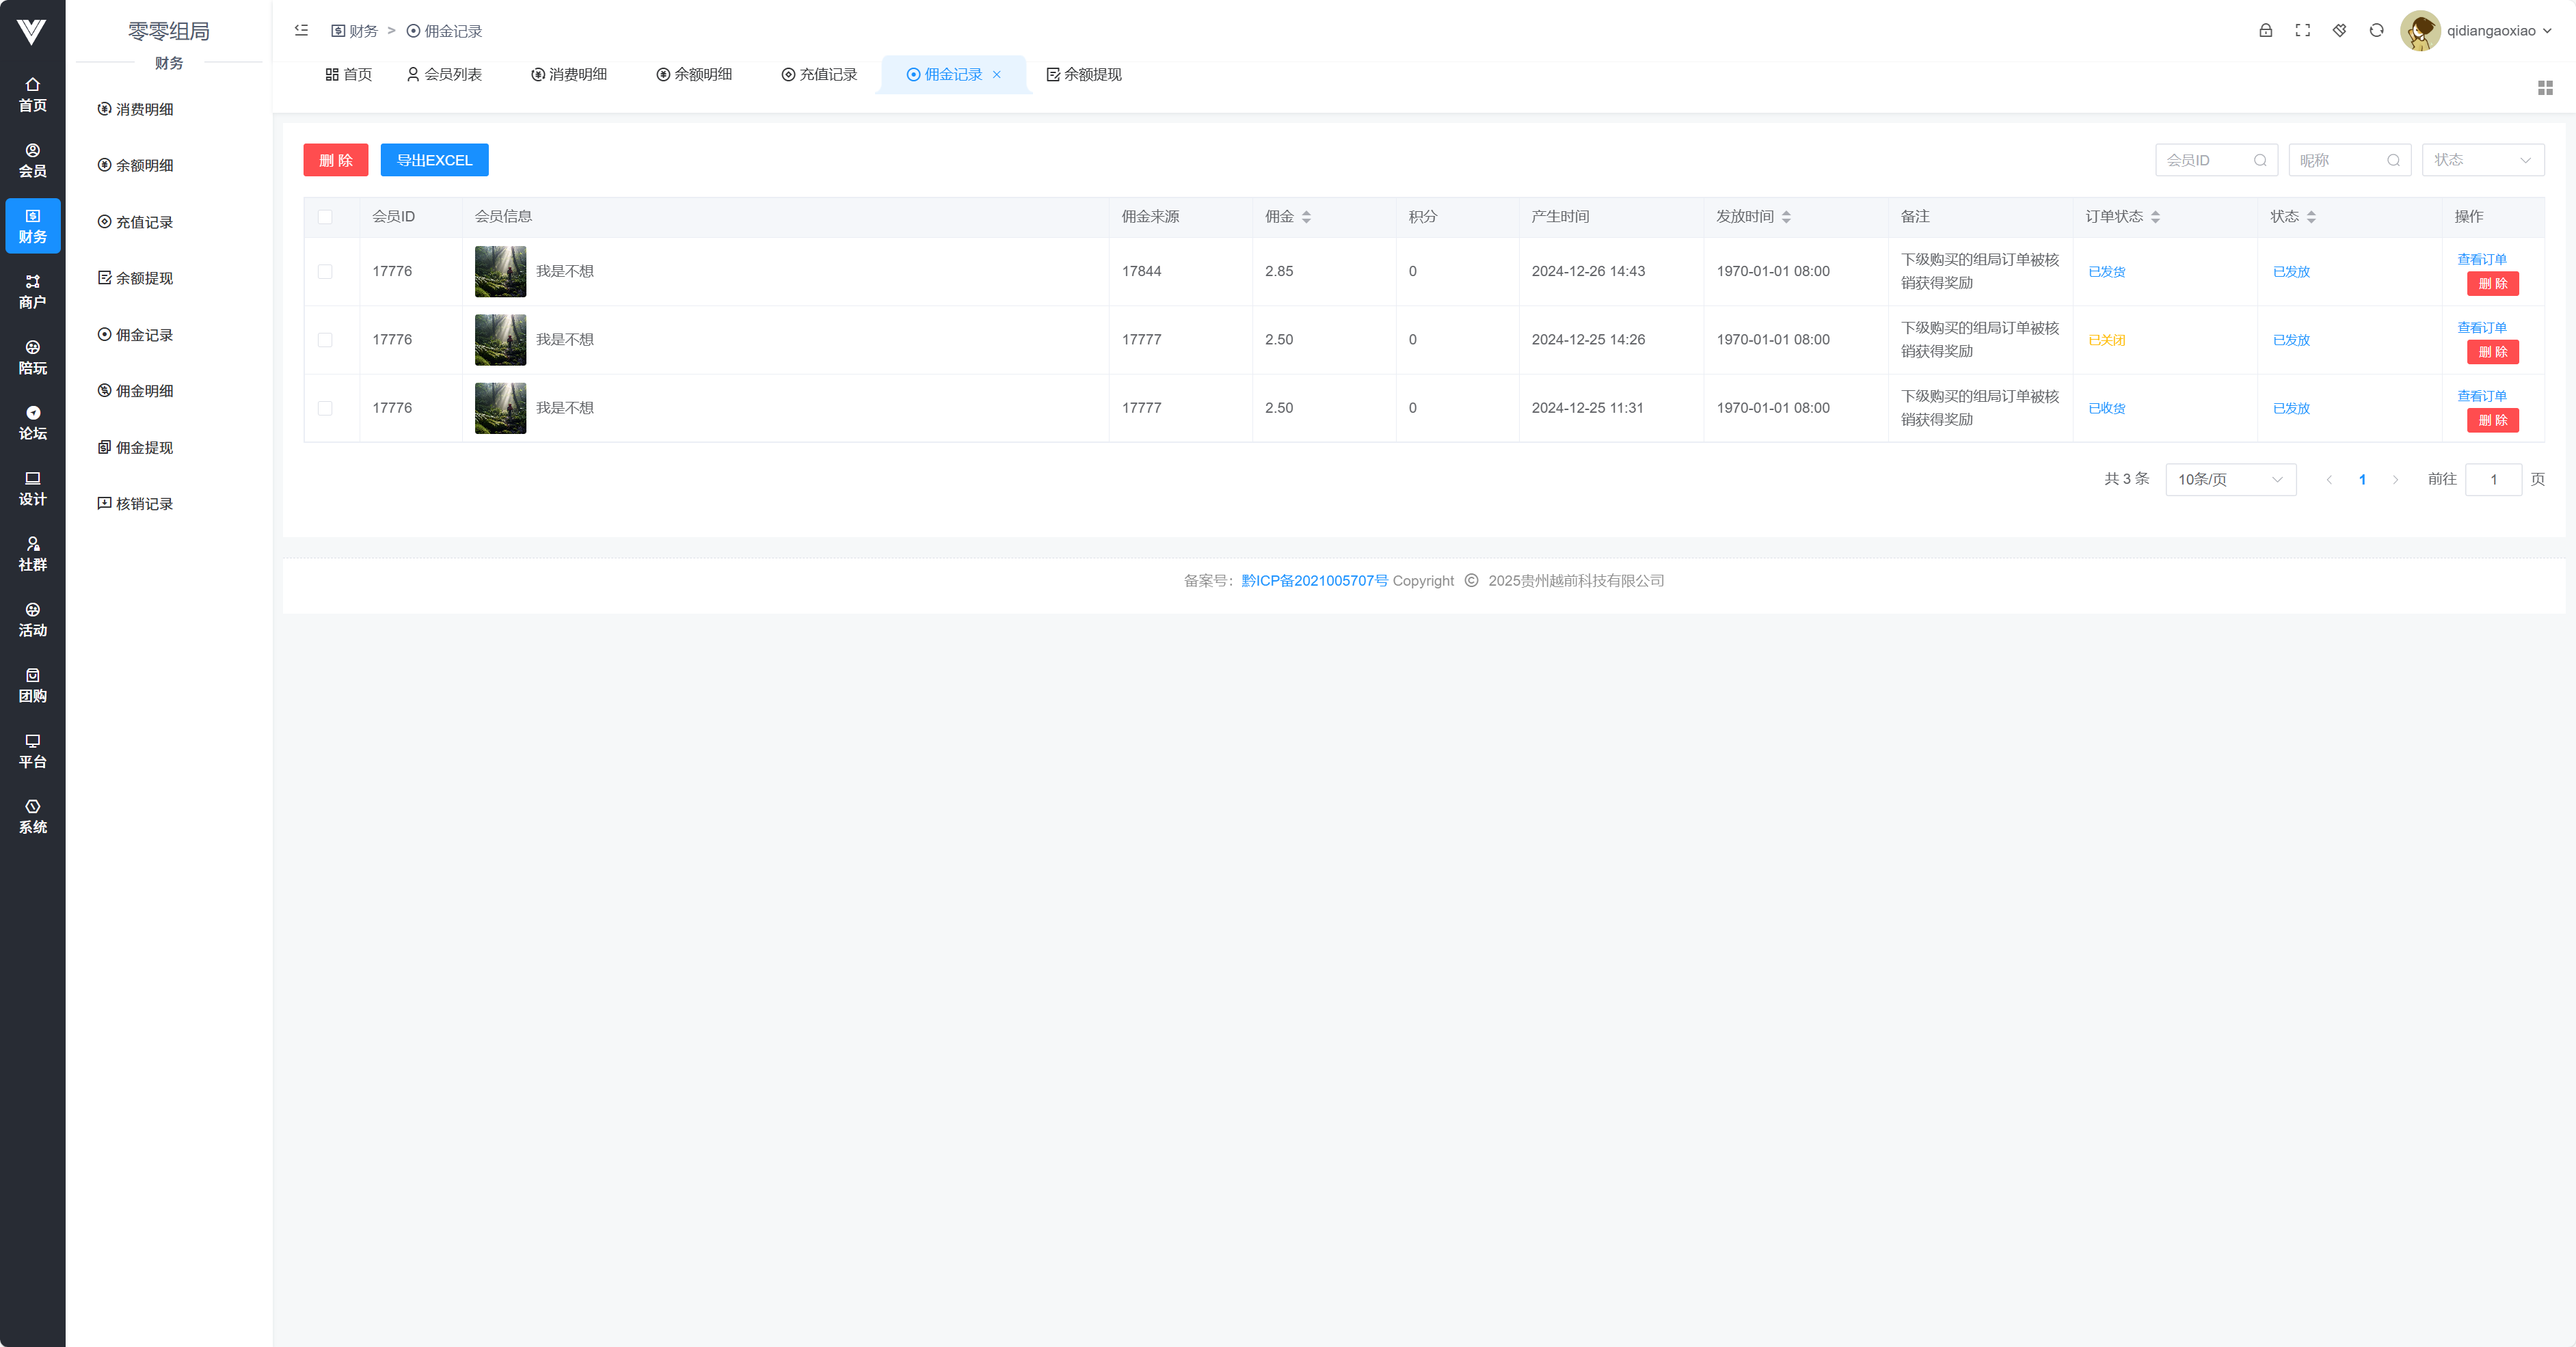This screenshot has height=1347, width=2576.
Task: Open the 黔ICP备2021005707号 link
Action: [x=1314, y=580]
